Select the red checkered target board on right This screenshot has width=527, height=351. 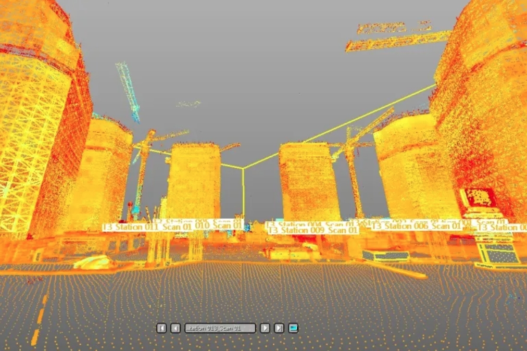click(x=479, y=198)
